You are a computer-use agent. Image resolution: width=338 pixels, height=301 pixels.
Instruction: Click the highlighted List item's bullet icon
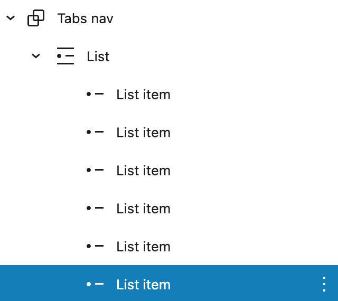coord(95,284)
